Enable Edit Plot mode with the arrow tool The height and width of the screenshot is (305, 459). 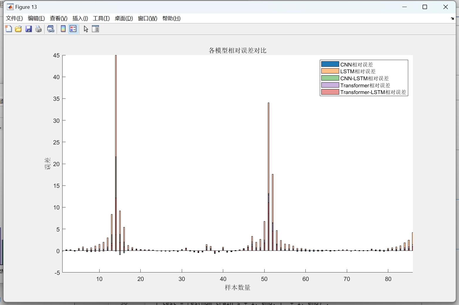[85, 29]
